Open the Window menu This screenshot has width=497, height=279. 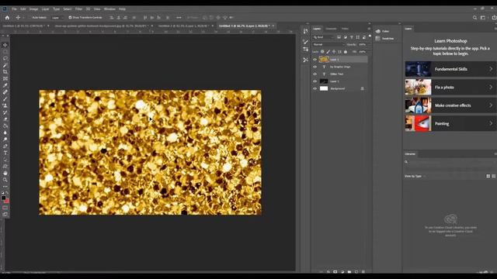click(x=109, y=9)
